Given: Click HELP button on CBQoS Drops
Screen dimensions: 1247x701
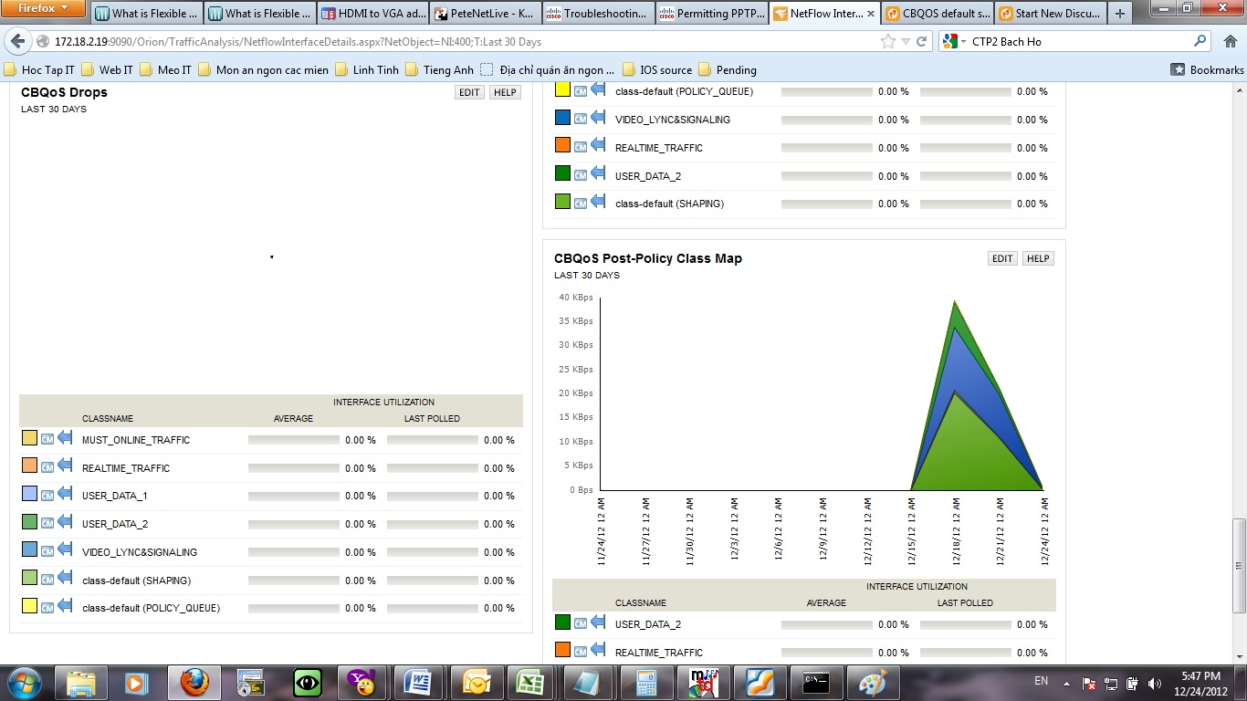Looking at the screenshot, I should click(505, 92).
